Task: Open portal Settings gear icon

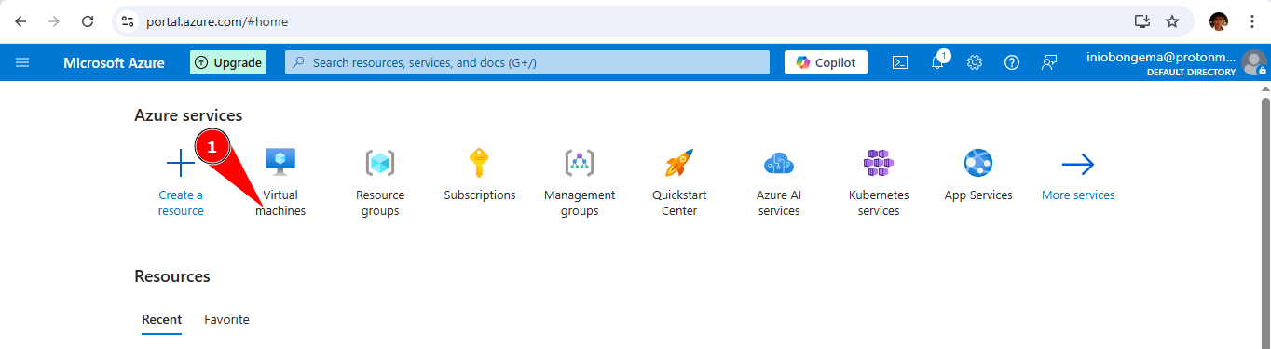Action: click(x=975, y=62)
